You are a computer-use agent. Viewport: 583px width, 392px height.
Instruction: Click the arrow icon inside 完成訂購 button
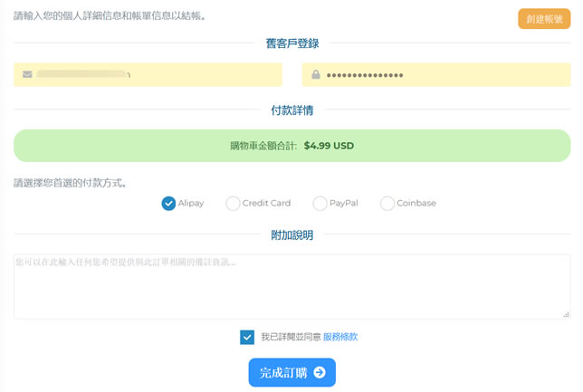[x=320, y=373]
